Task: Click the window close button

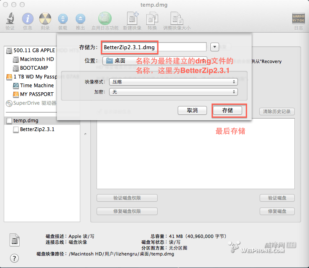Action: point(5,5)
